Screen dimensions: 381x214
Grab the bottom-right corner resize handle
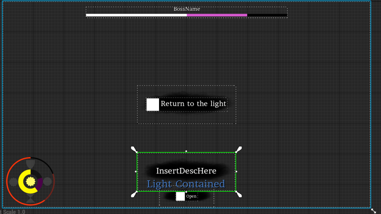(239, 195)
